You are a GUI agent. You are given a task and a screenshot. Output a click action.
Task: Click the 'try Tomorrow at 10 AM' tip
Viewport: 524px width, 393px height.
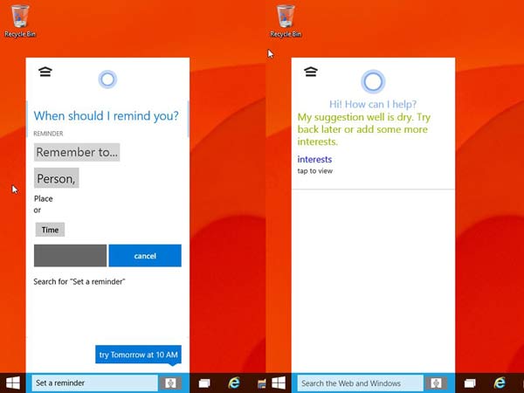pos(138,355)
